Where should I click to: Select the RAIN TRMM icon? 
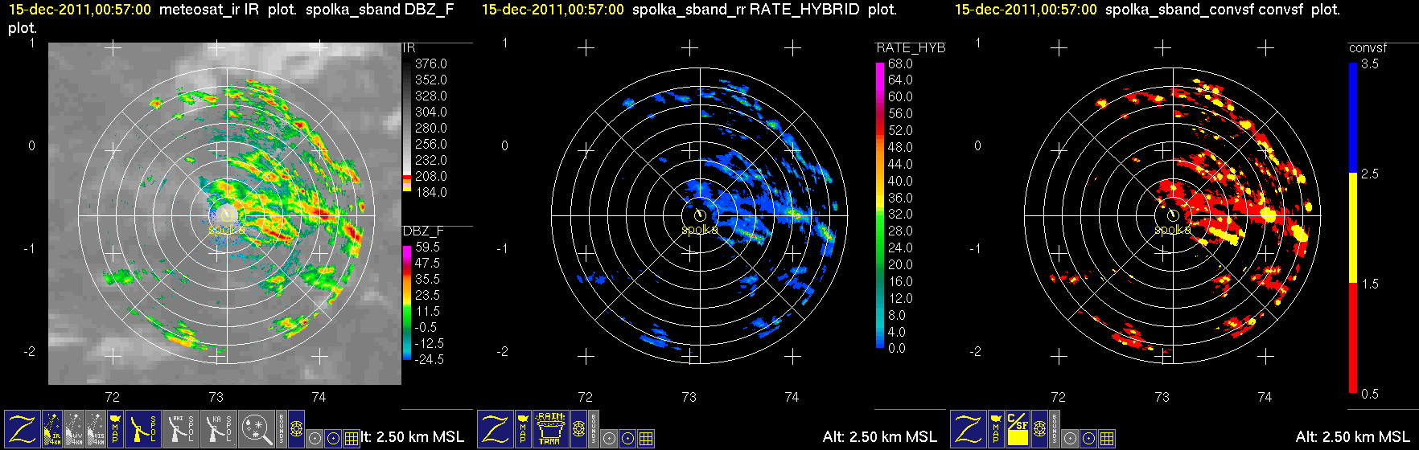pyautogui.click(x=551, y=429)
